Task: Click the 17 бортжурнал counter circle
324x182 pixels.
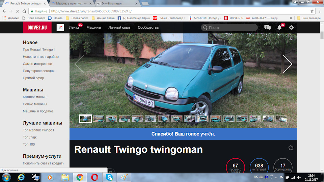Action: coord(283,166)
